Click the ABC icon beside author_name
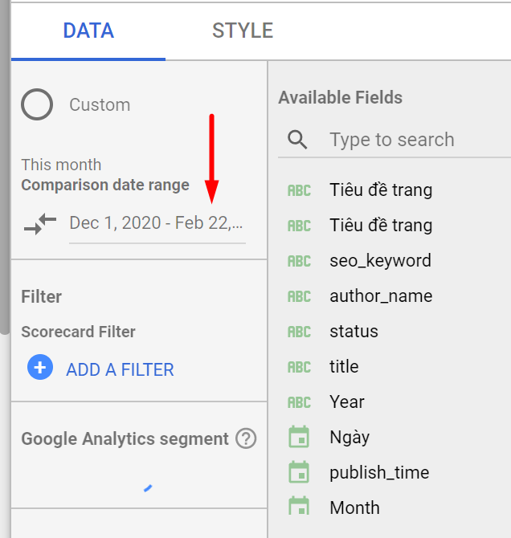The width and height of the screenshot is (511, 538). click(299, 296)
